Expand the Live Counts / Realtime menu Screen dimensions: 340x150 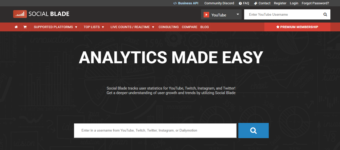132,27
